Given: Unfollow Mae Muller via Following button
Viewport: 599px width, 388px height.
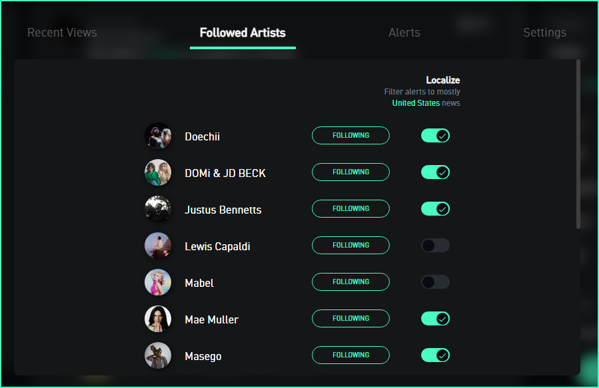Looking at the screenshot, I should [350, 319].
